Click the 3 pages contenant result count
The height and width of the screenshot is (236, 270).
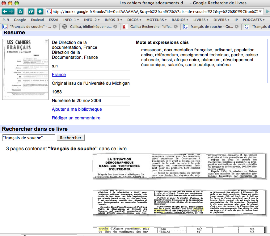[x=66, y=148]
